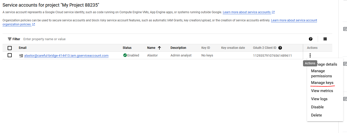The height and width of the screenshot is (133, 347).
Task: Sort by the Email column header
Action: 23,48
